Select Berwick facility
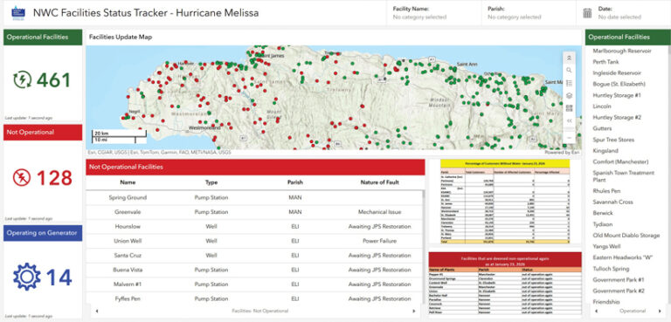 pos(603,213)
